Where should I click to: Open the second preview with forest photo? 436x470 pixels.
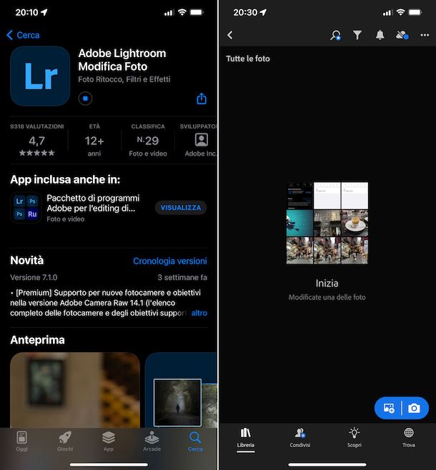point(181,390)
